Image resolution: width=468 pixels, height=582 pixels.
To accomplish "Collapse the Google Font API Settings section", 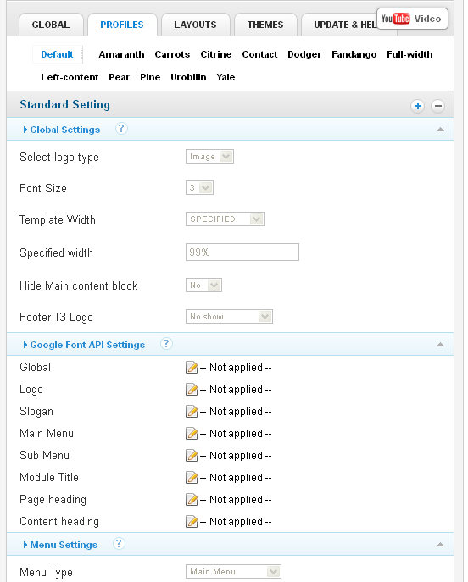I will 440,345.
